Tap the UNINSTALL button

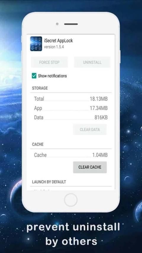(x=92, y=62)
